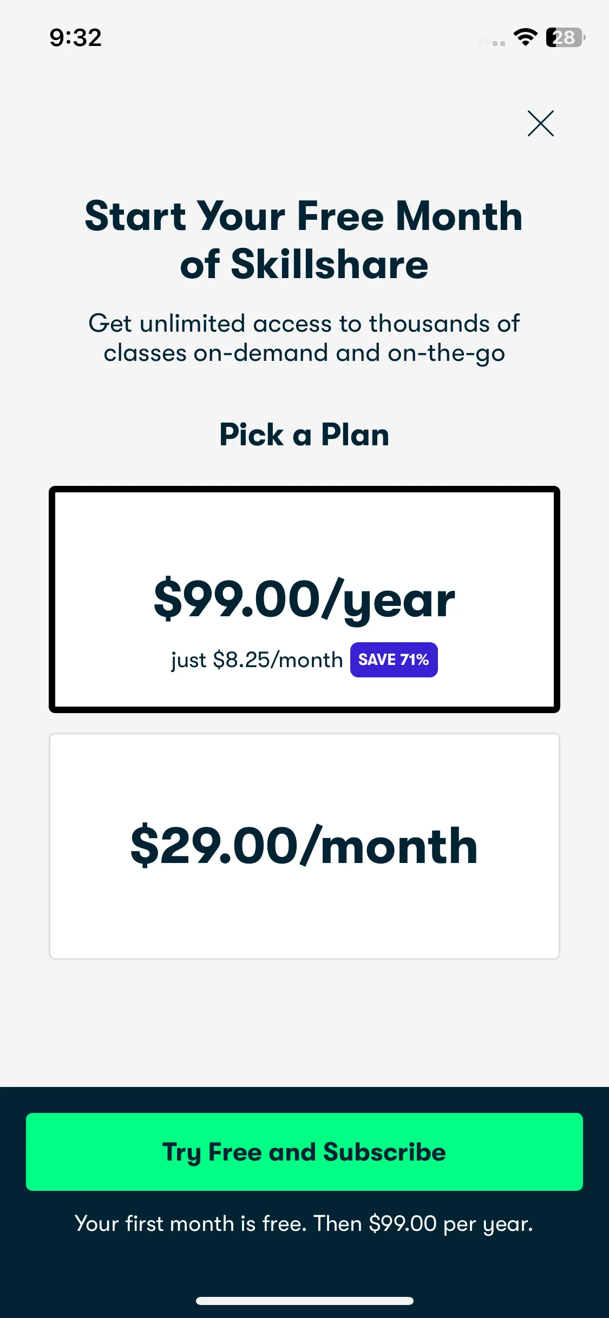
Task: Tap the "of Skillshare" line in the title
Action: (x=304, y=265)
